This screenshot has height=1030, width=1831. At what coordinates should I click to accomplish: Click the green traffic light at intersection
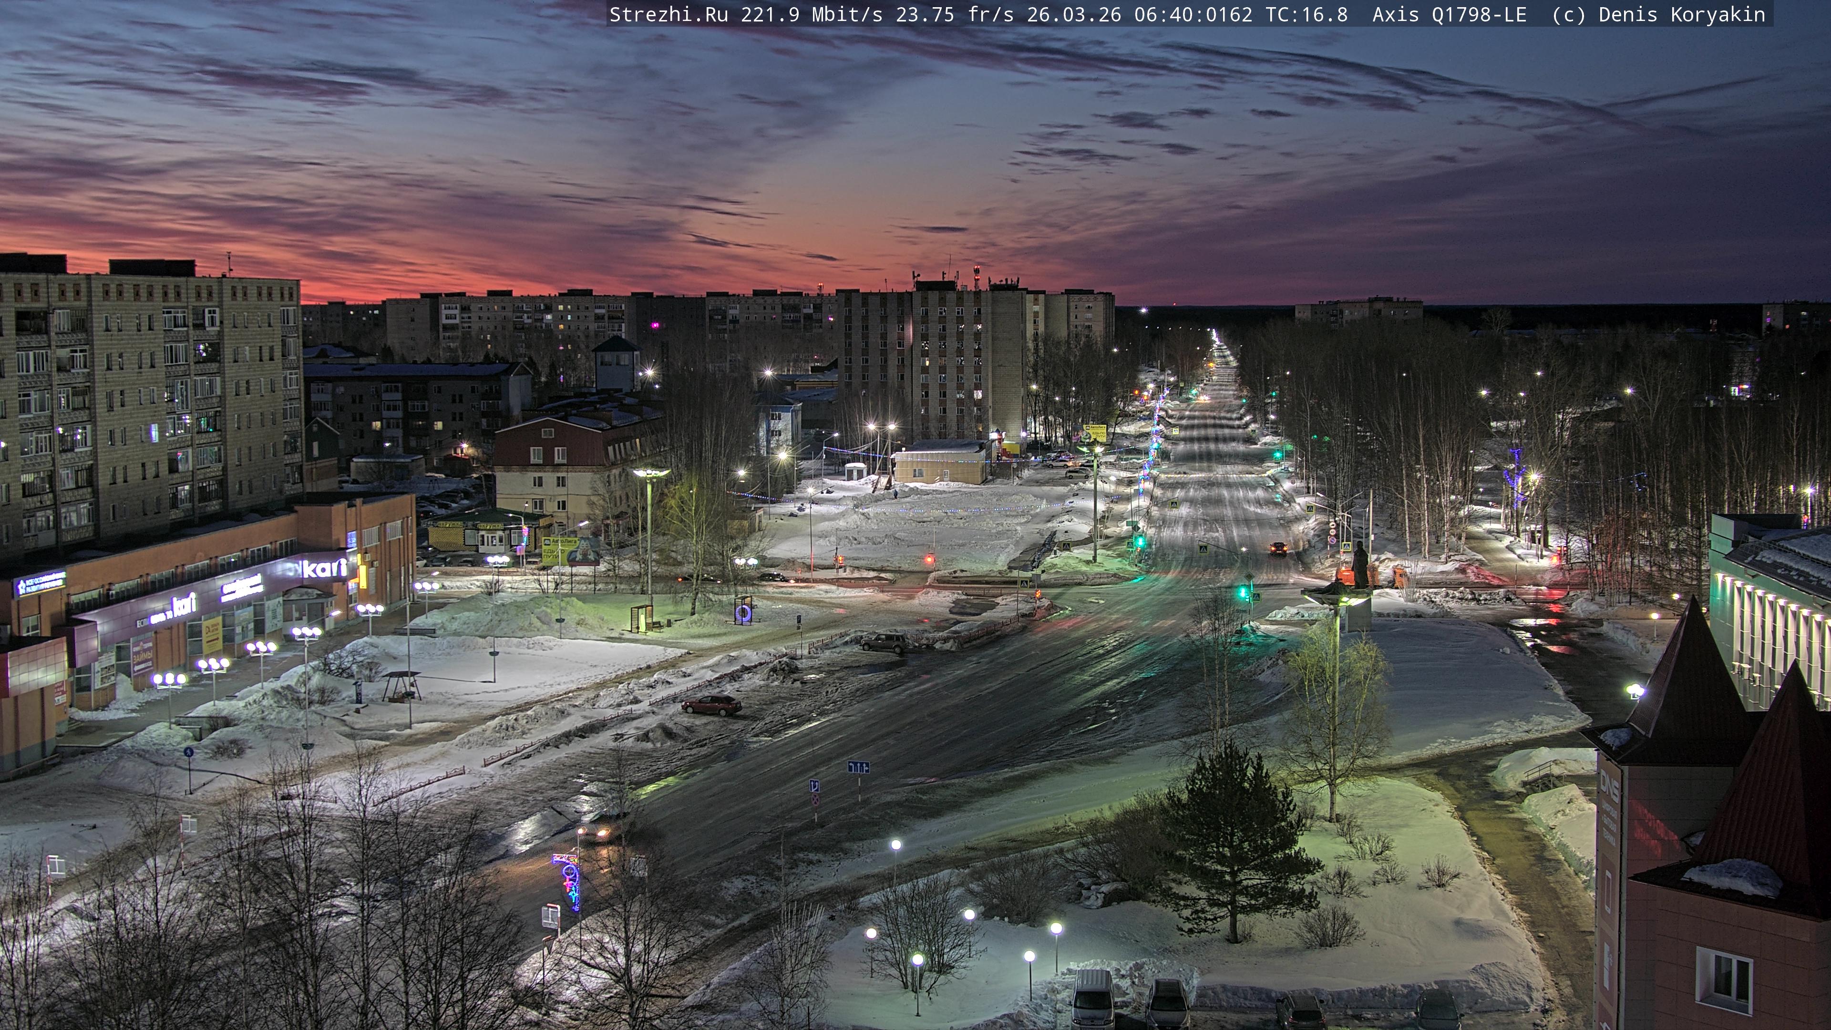(x=1243, y=591)
